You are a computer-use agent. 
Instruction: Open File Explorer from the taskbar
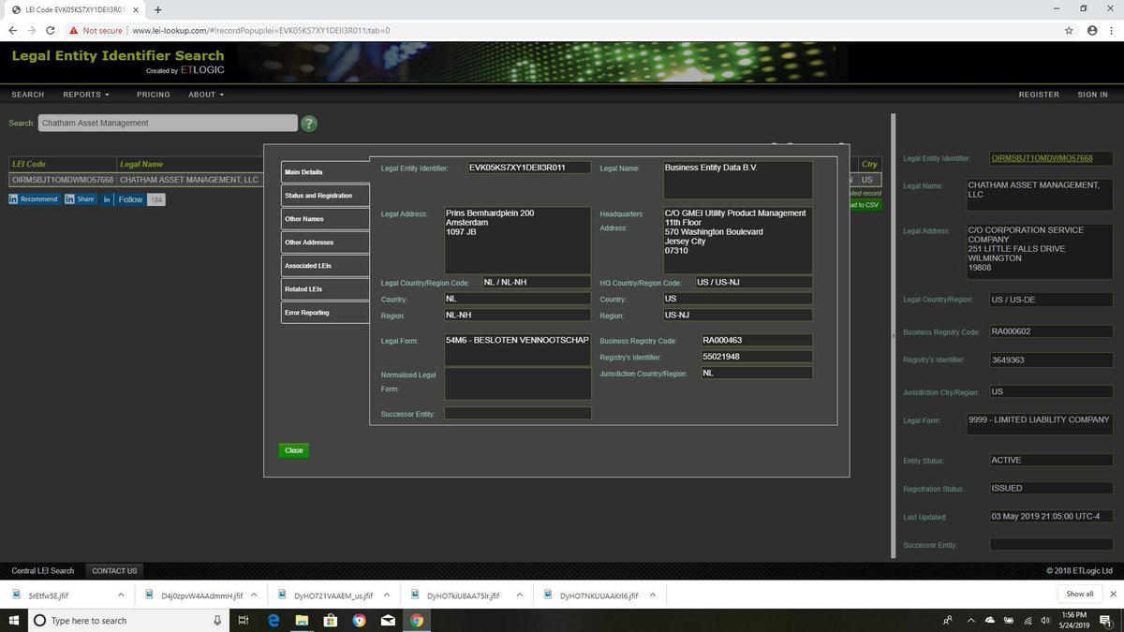click(303, 620)
